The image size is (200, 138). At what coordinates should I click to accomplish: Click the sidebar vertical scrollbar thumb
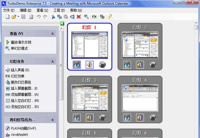tap(61, 65)
